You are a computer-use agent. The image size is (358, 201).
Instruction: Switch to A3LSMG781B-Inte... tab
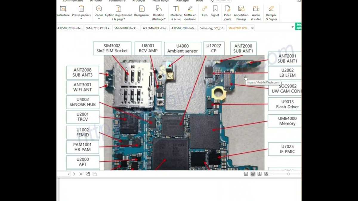(x=70, y=28)
